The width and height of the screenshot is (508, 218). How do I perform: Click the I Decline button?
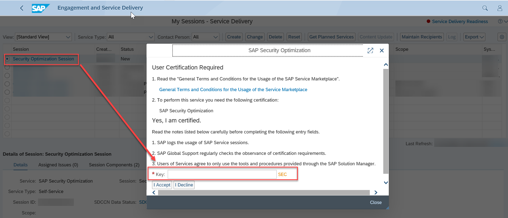[x=184, y=185]
